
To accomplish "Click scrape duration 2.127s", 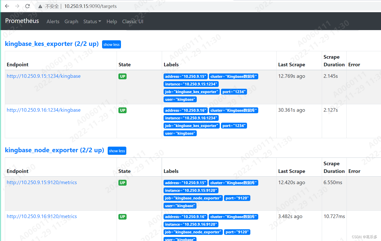I will pos(331,110).
